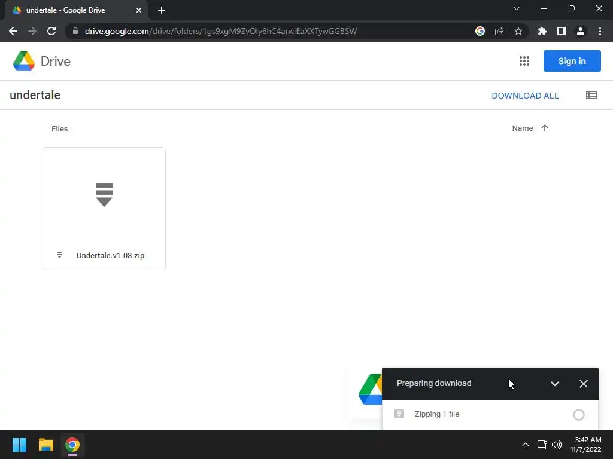
Task: Open the volume tray icon
Action: 557,445
